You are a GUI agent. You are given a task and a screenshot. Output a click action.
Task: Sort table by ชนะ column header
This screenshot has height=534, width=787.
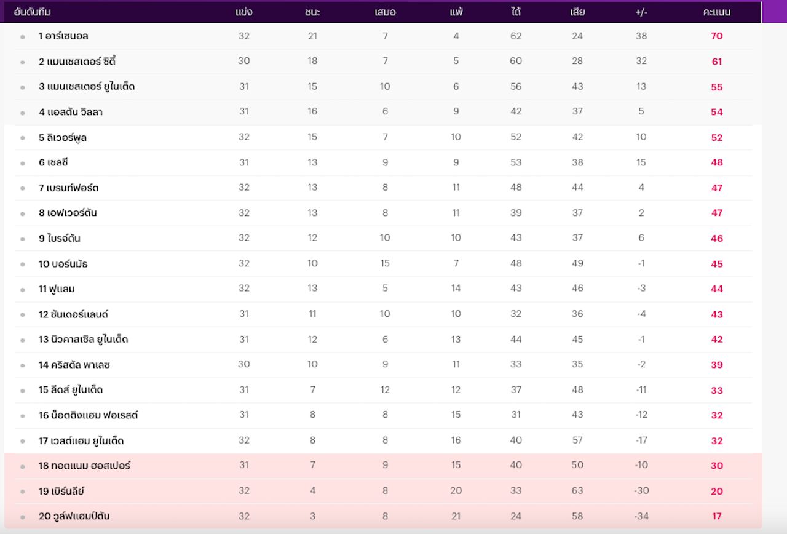click(x=312, y=12)
